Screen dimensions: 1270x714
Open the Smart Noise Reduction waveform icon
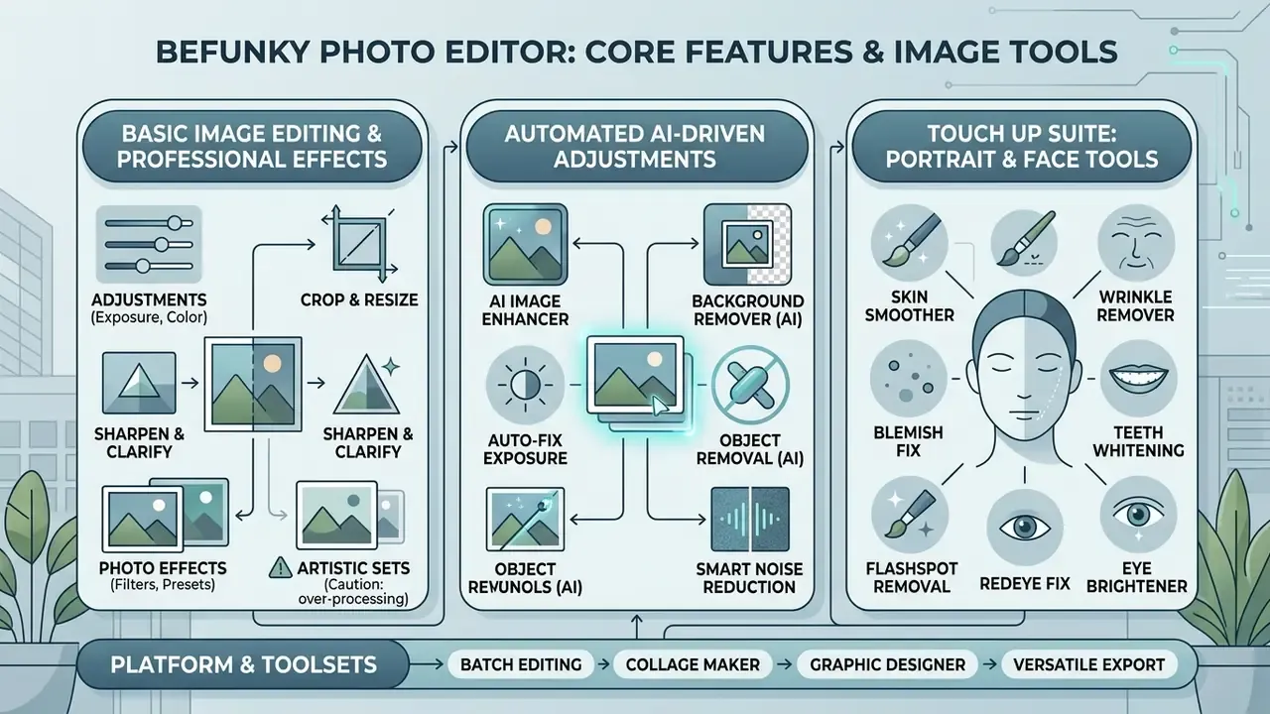tap(751, 519)
